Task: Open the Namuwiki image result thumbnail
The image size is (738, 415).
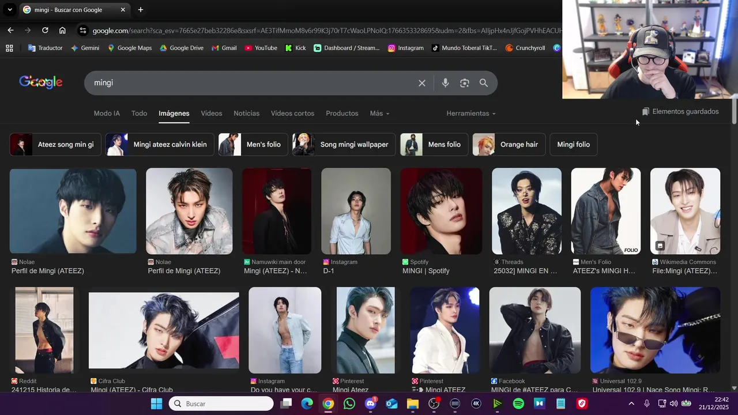Action: (x=277, y=211)
